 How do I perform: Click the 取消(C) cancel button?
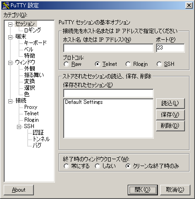pyautogui.click(x=175, y=190)
